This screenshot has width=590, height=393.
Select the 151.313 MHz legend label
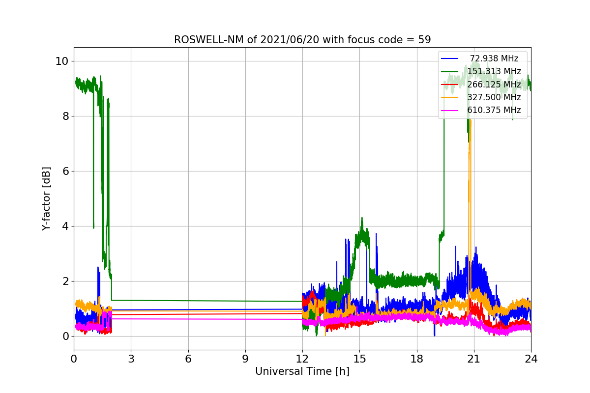tap(494, 71)
